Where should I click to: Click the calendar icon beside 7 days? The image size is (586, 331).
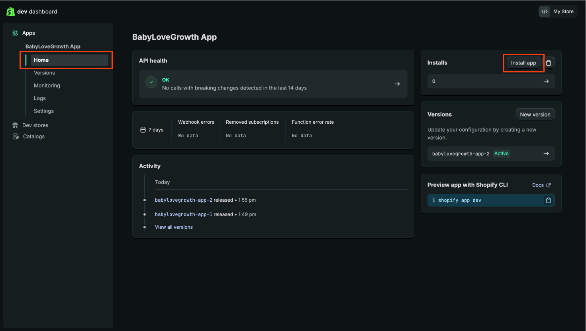tap(143, 130)
